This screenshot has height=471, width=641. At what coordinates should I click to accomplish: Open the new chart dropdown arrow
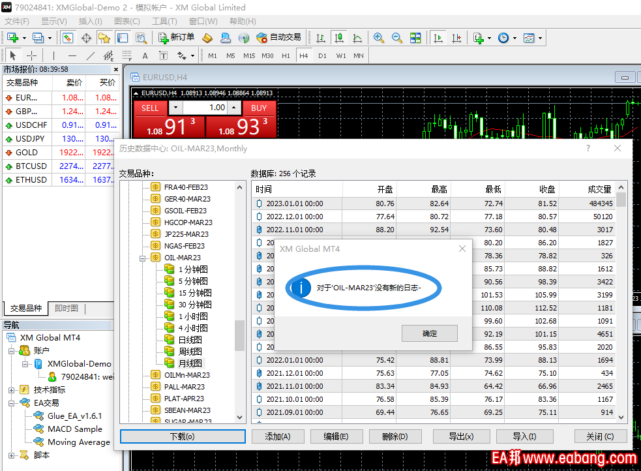(x=24, y=38)
